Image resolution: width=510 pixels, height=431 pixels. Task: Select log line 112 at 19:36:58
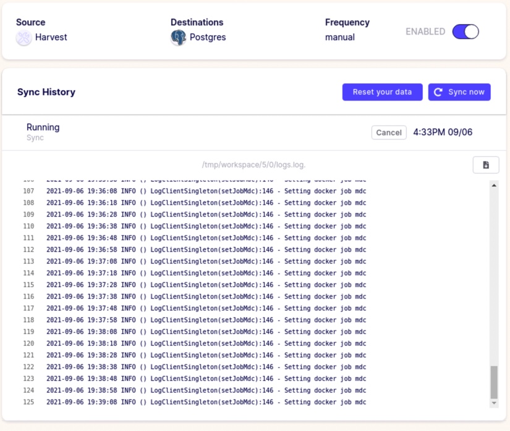(x=195, y=249)
